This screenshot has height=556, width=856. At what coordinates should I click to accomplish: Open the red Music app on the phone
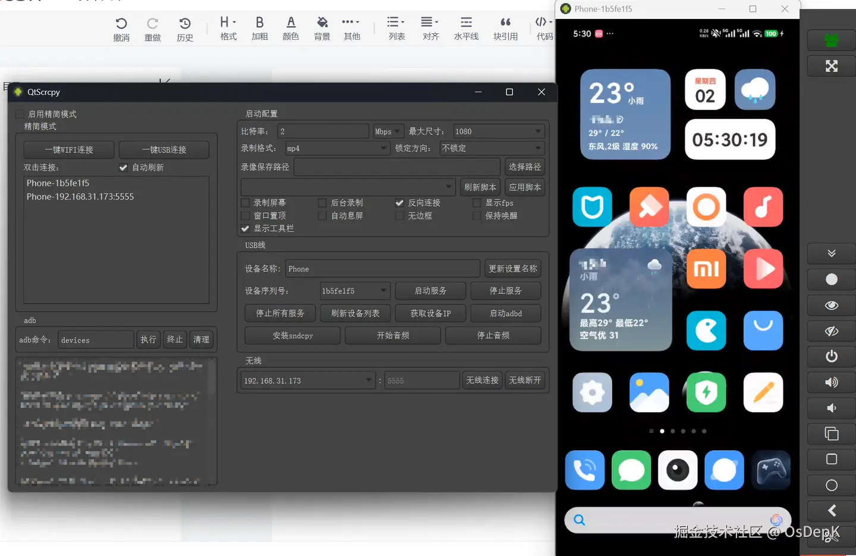pos(763,207)
